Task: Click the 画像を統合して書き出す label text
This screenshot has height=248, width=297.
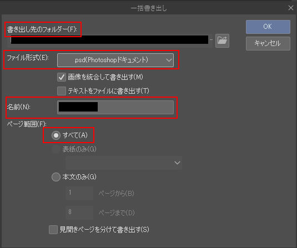Action: click(105, 77)
